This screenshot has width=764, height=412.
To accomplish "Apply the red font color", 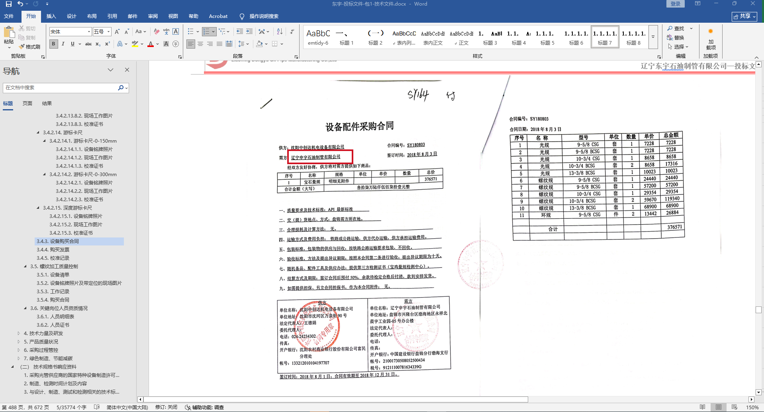I will click(151, 44).
